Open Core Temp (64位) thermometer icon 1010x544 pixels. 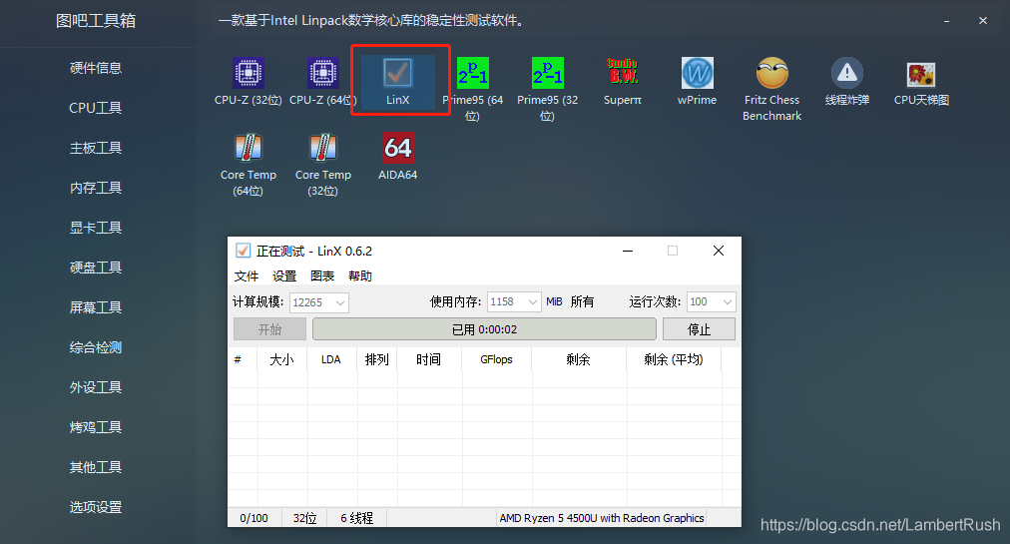[x=248, y=148]
